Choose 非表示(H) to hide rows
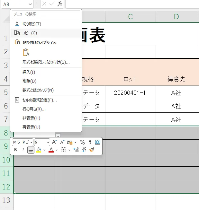 (x=46, y=118)
